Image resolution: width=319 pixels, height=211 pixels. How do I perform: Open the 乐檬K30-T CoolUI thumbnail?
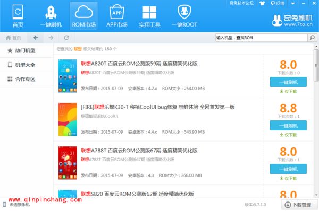68,119
